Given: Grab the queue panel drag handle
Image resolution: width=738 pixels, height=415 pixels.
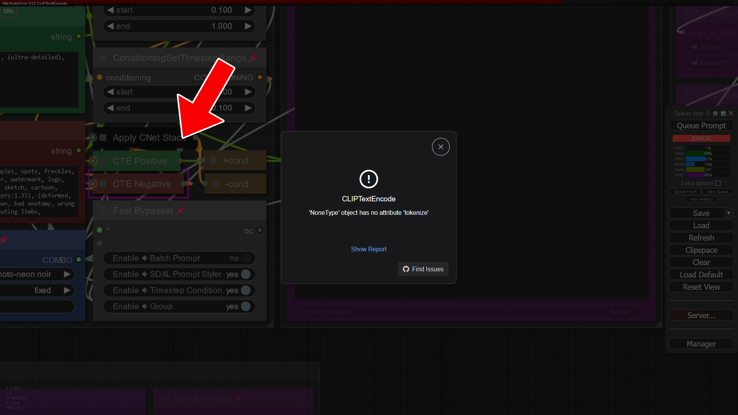Looking at the screenshot, I should click(x=670, y=113).
